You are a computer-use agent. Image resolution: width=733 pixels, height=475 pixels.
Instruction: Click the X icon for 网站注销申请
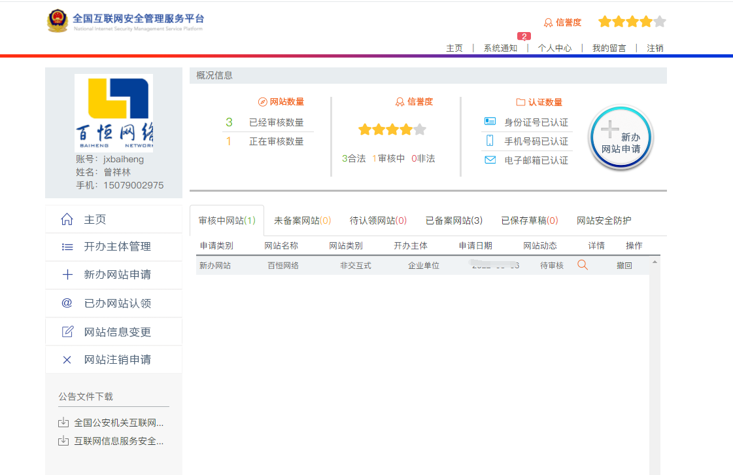66,359
